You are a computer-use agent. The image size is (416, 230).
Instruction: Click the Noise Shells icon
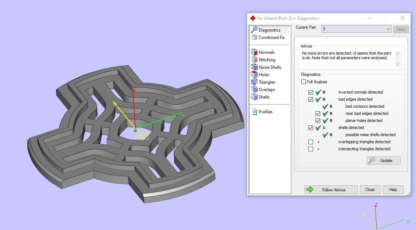click(254, 67)
